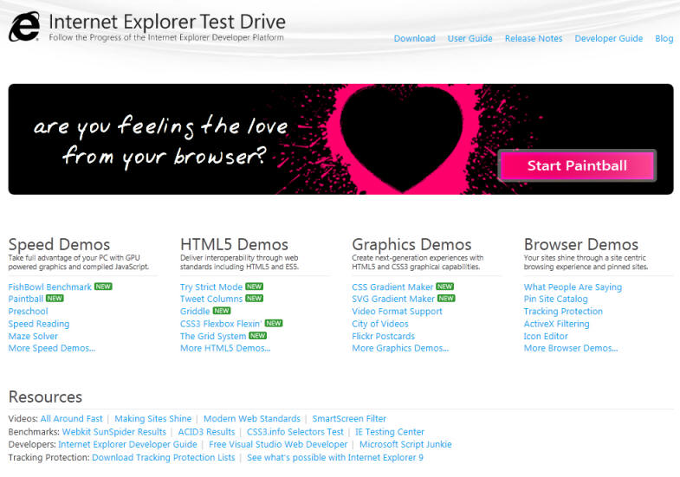680x477 pixels.
Task: Open the User Guide header link
Action: (470, 39)
